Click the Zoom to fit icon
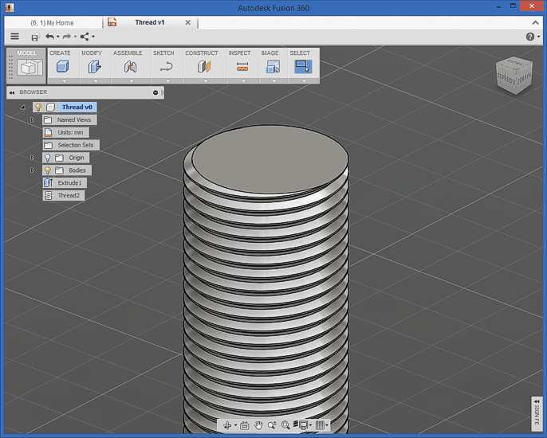547x438 pixels. (285, 426)
